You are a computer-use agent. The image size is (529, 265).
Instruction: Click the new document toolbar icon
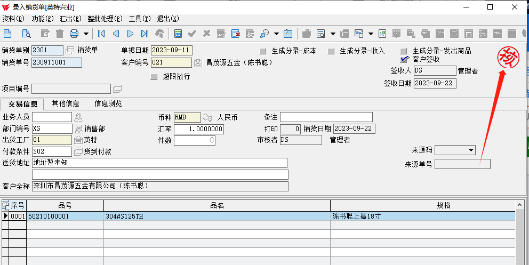[7, 34]
